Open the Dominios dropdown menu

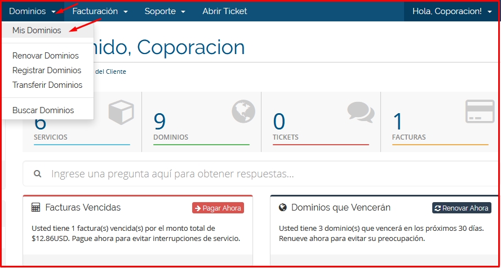coord(32,11)
